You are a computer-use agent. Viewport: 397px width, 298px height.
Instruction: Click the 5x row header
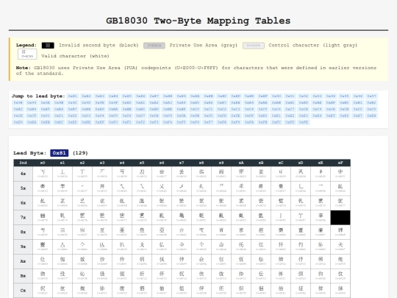click(23, 188)
